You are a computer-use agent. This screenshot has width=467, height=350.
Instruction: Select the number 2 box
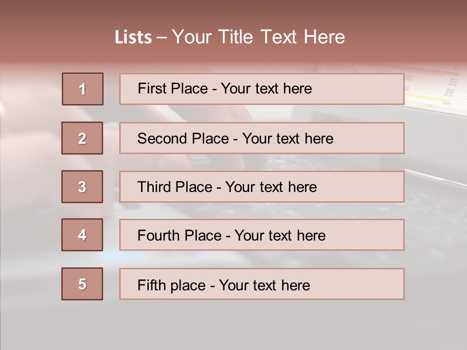(82, 138)
